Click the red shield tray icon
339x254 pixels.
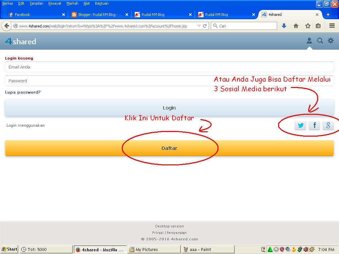pos(282,249)
